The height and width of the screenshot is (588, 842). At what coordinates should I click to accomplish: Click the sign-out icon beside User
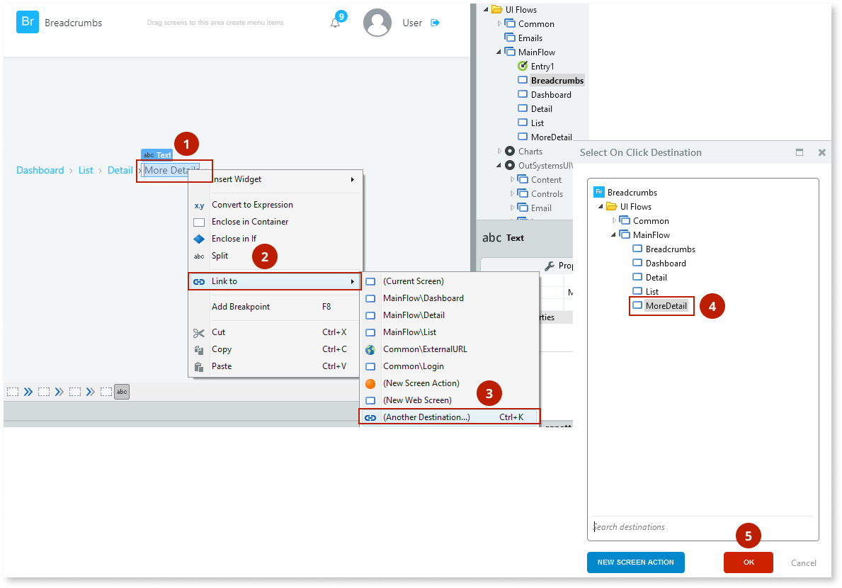tap(434, 22)
